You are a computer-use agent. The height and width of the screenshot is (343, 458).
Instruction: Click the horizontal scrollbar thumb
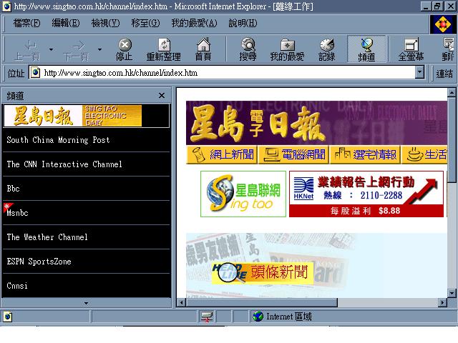262,302
